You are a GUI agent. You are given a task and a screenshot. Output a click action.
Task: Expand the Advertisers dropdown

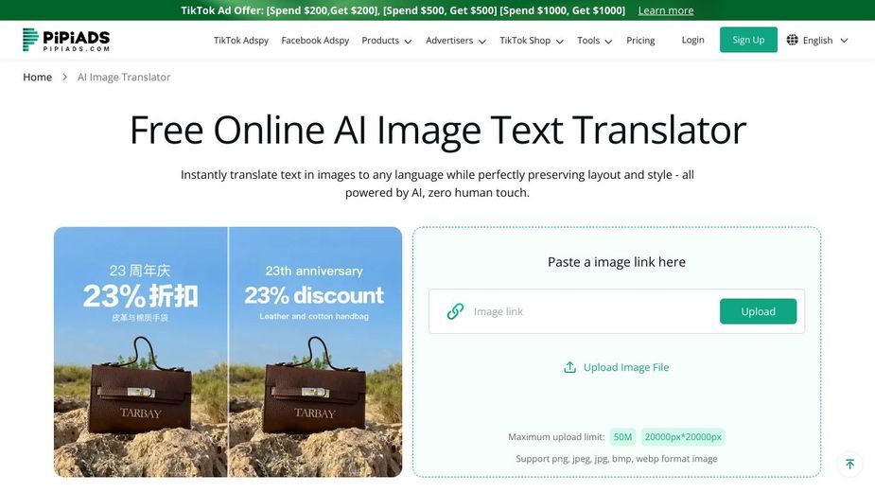[456, 40]
